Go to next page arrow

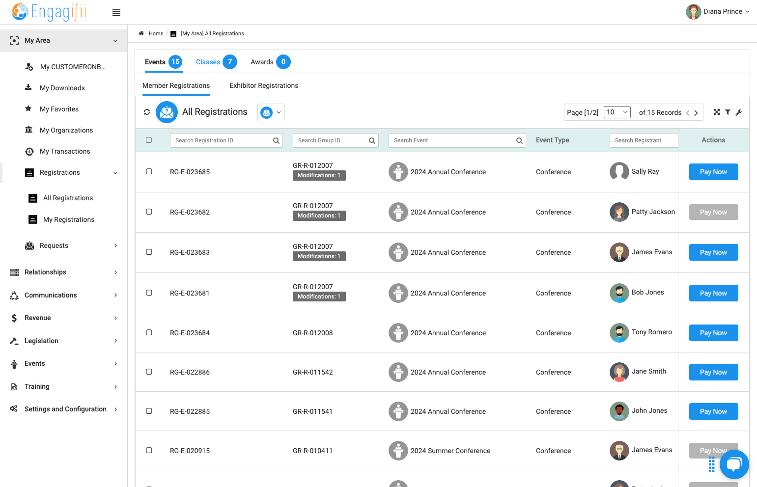point(696,113)
